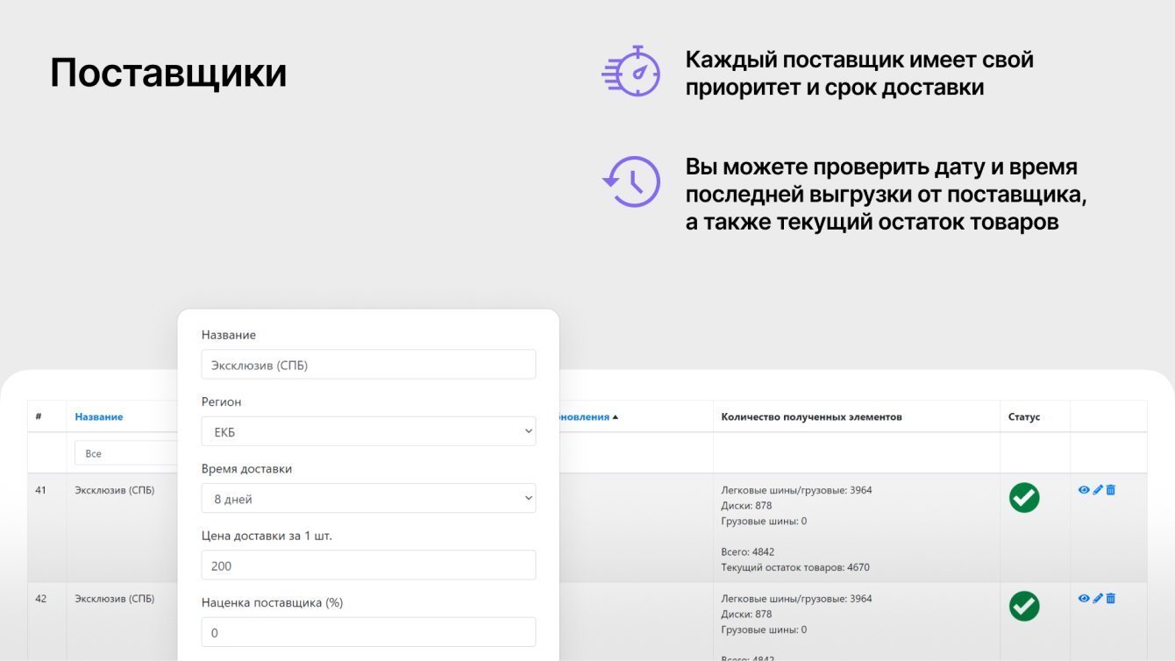Click 'Грузовые шины: 0' in row 42
Viewport: 1175px width, 661px height.
pyautogui.click(x=764, y=629)
